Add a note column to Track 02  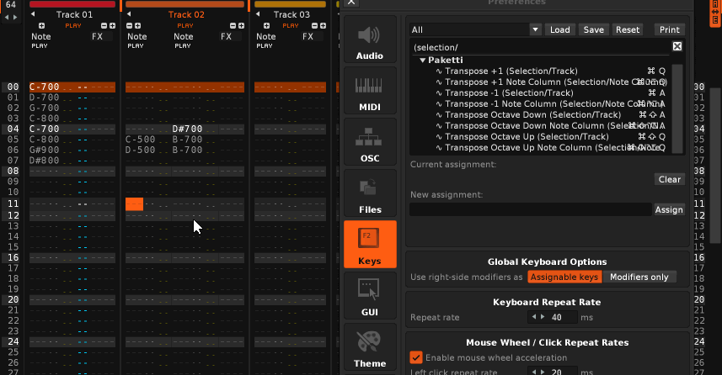138,26
